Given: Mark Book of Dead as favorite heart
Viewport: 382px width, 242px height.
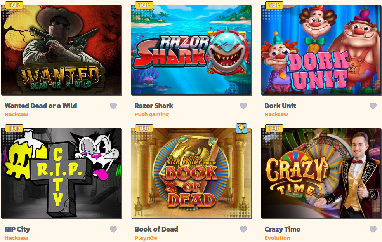Looking at the screenshot, I should click(x=243, y=229).
